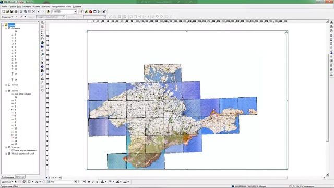
Task: Switch to the Отображение tab
Action: 8,177
